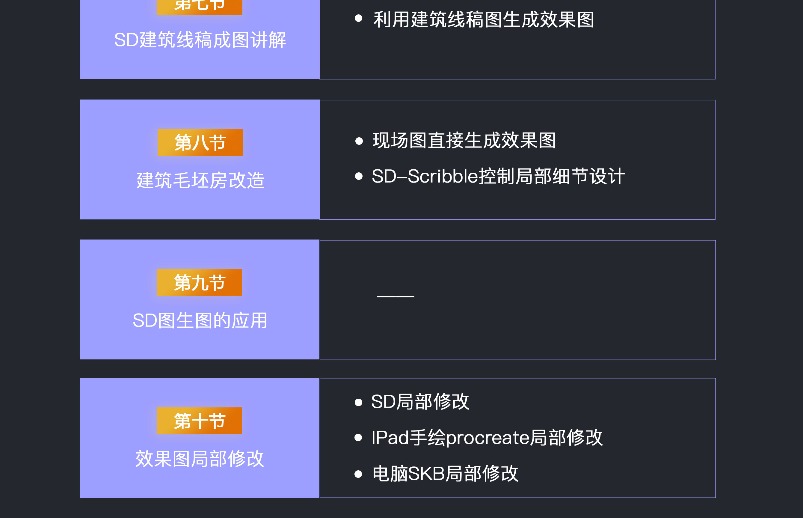Select the 建筑毛坯房改造 section title
The image size is (803, 518).
tap(200, 180)
